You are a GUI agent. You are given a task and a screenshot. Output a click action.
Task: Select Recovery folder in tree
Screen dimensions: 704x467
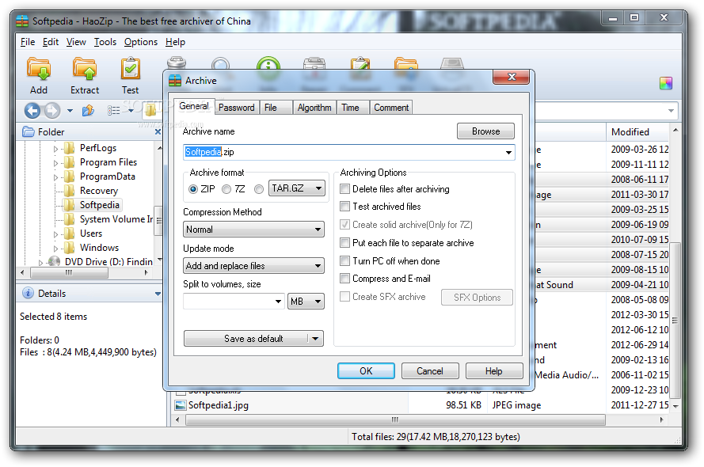click(99, 191)
